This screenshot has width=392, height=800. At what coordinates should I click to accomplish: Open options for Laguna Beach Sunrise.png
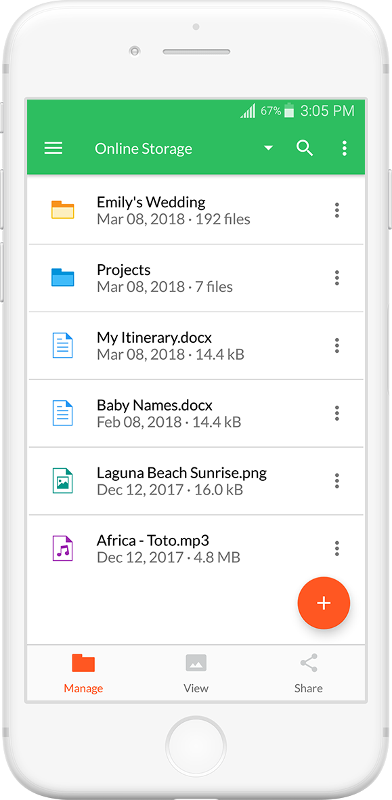[x=337, y=481]
